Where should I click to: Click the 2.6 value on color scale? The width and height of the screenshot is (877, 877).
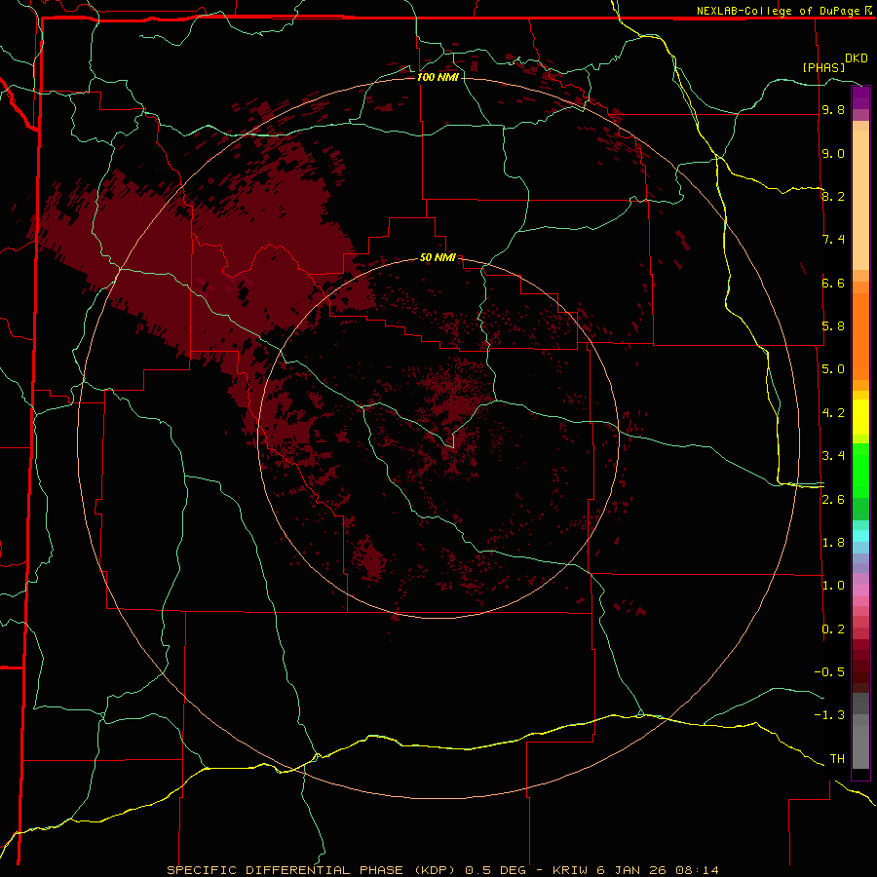[x=833, y=500]
